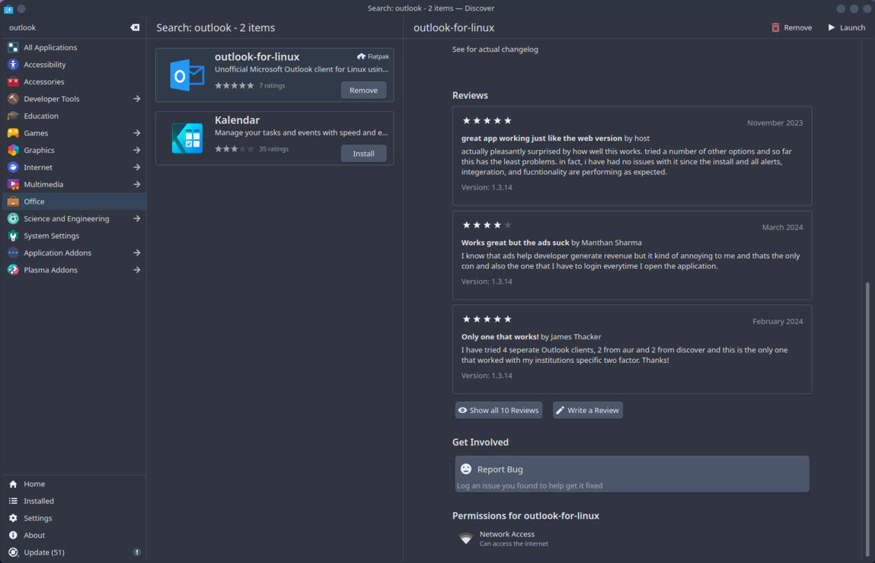Go to the Installed page
Screen dimensions: 875x563
pyautogui.click(x=74, y=501)
